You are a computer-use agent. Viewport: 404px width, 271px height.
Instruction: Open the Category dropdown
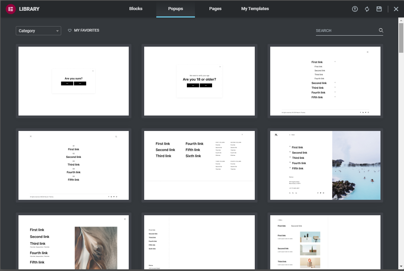(38, 31)
